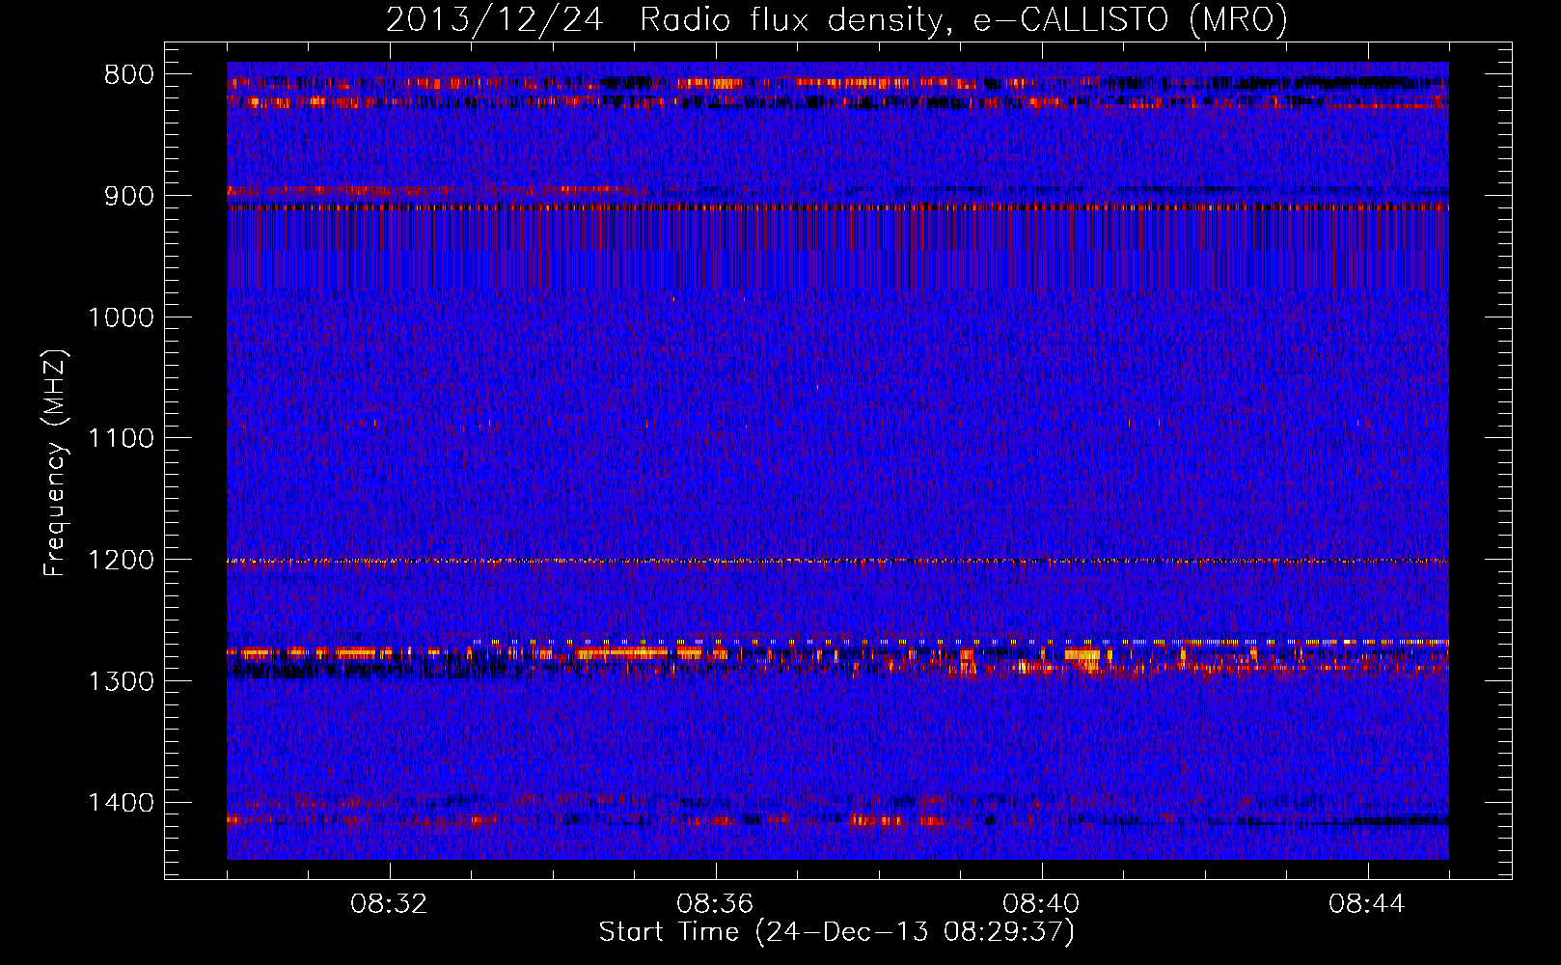
Task: Click the '1000' frequency tick label
Action: 121,317
